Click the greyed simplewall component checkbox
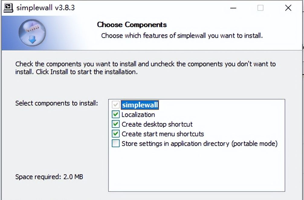The height and width of the screenshot is (200, 304). tap(115, 105)
